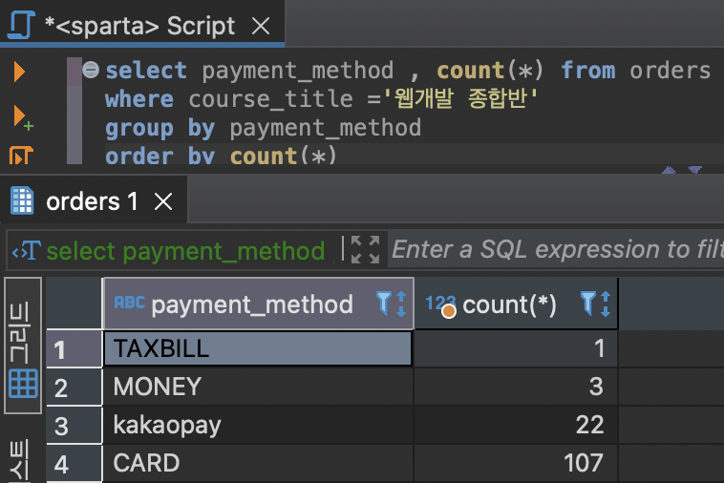This screenshot has width=724, height=483.
Task: Open the filter for the payment_method column
Action: click(x=383, y=304)
